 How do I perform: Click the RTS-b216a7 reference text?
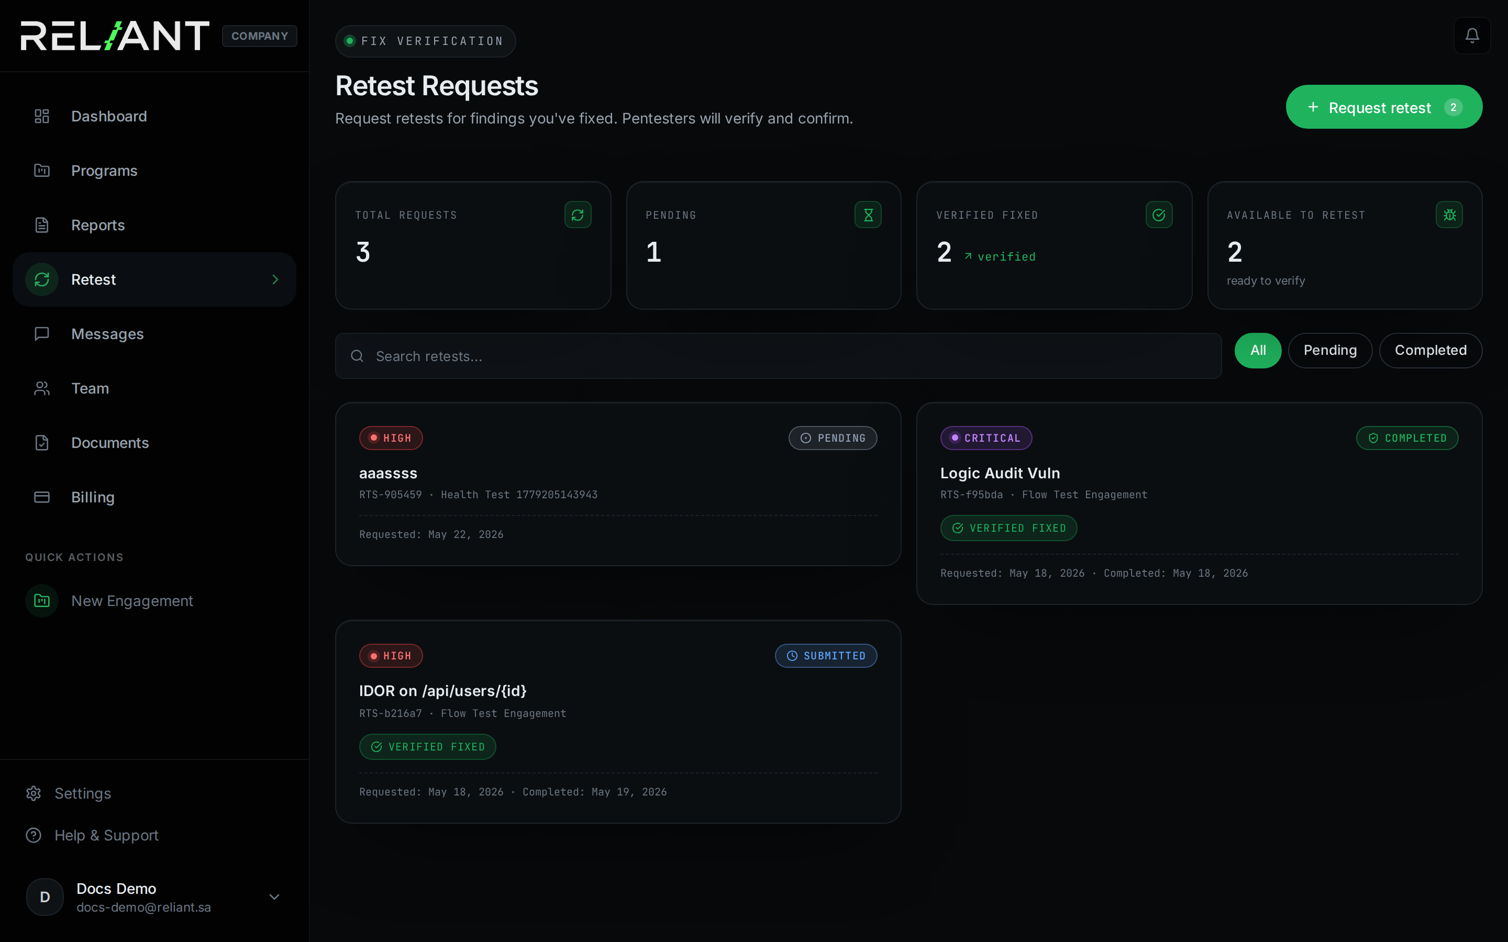pyautogui.click(x=391, y=713)
